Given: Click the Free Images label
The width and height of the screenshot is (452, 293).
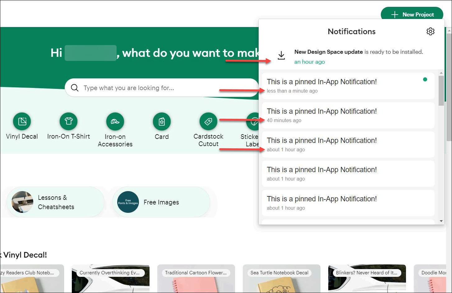Looking at the screenshot, I should click(x=161, y=202).
